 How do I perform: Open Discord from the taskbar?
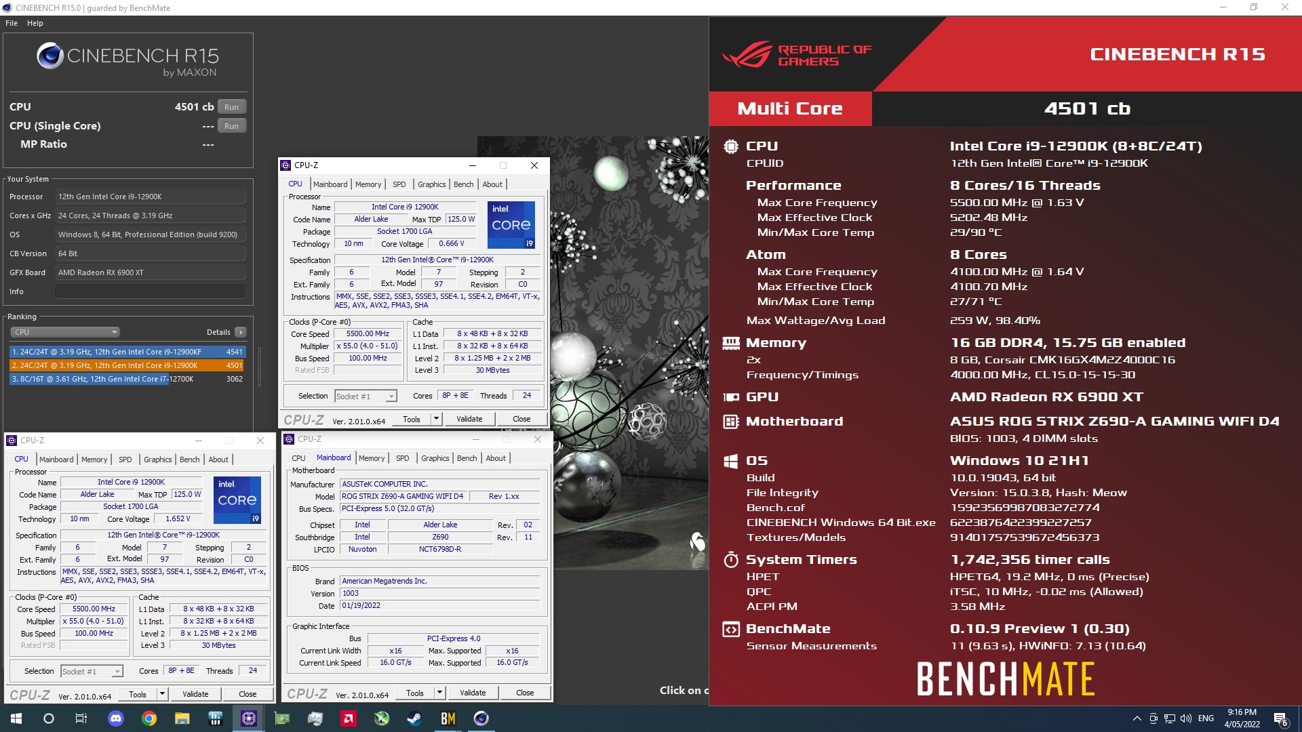115,718
